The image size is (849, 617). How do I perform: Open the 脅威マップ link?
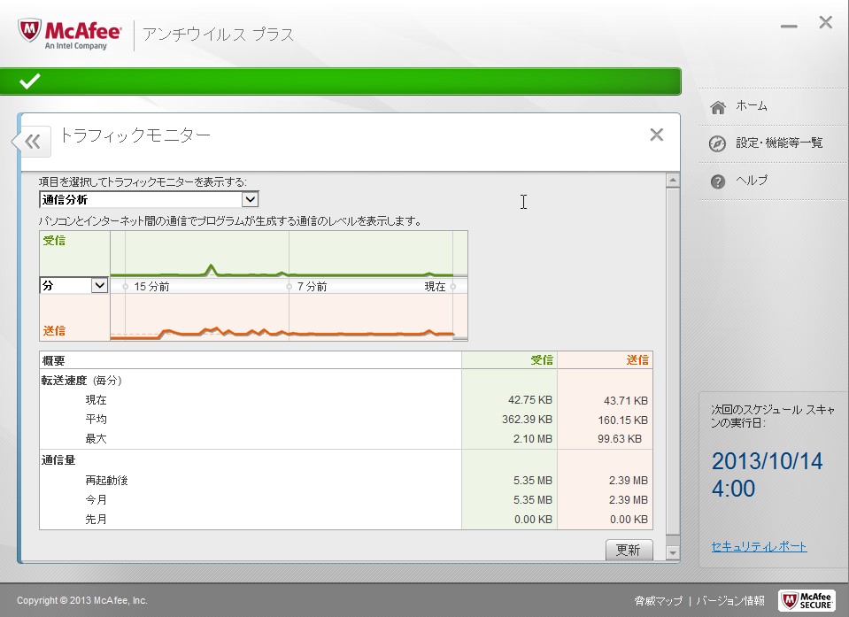(x=658, y=600)
